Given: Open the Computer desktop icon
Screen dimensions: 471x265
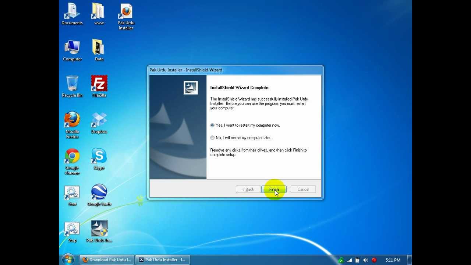Looking at the screenshot, I should tap(72, 50).
